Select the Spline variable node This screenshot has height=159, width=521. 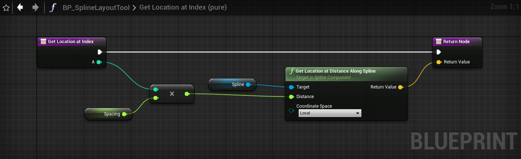[232, 84]
